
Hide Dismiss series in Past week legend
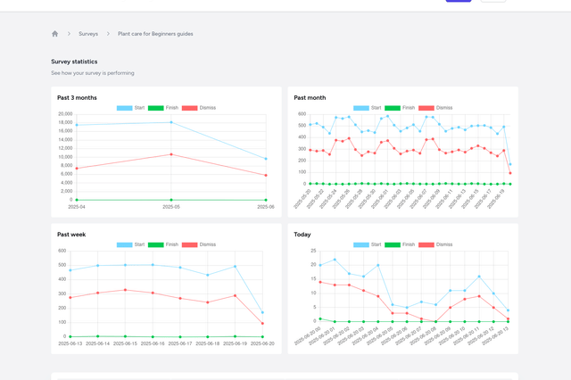pos(199,244)
